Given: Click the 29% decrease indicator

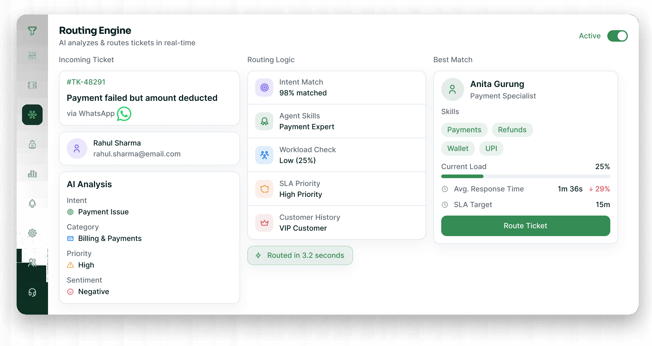Looking at the screenshot, I should coord(599,189).
